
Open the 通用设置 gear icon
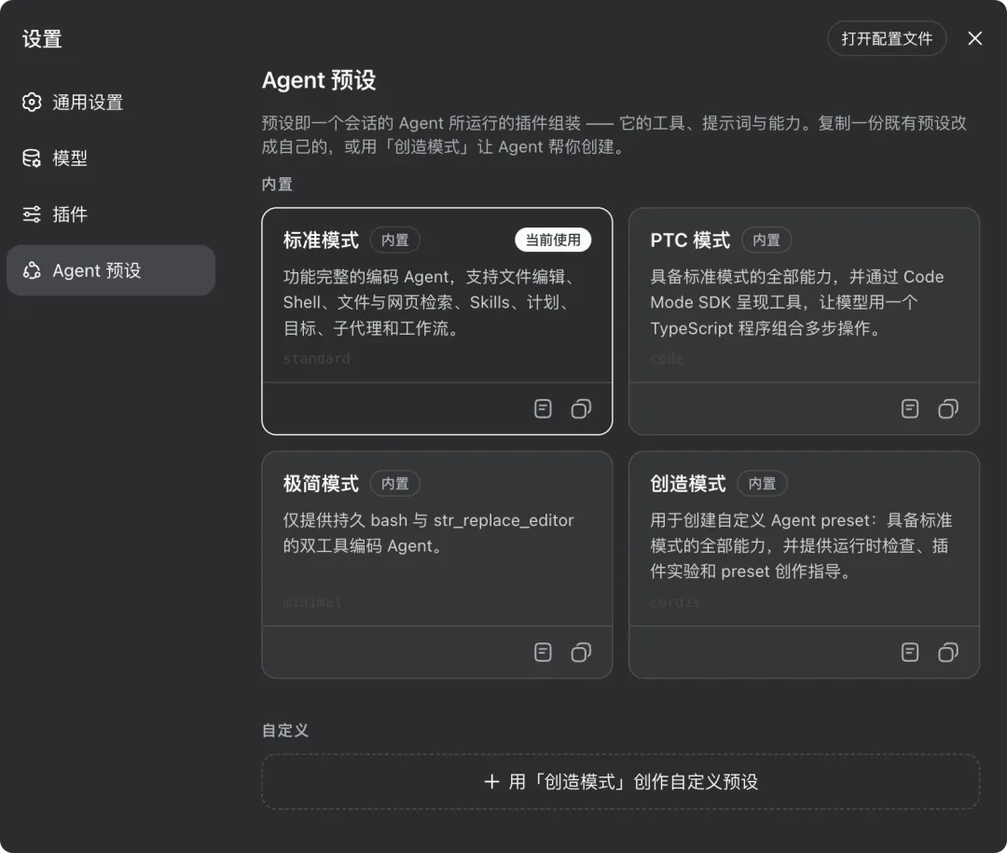pos(32,103)
